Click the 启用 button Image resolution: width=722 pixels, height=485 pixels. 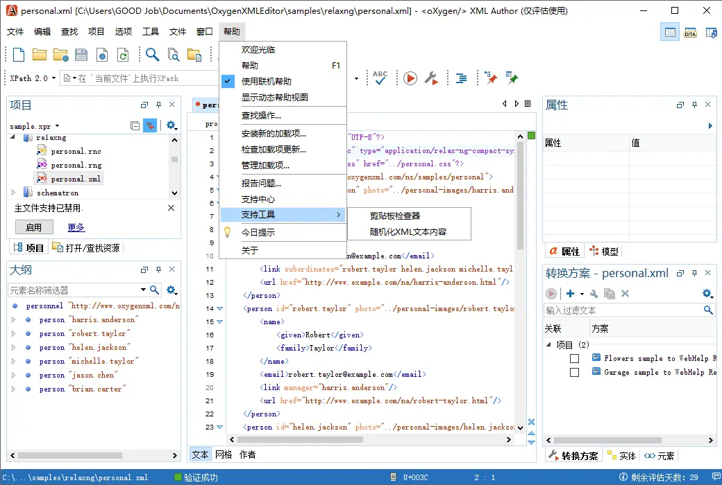click(x=33, y=227)
